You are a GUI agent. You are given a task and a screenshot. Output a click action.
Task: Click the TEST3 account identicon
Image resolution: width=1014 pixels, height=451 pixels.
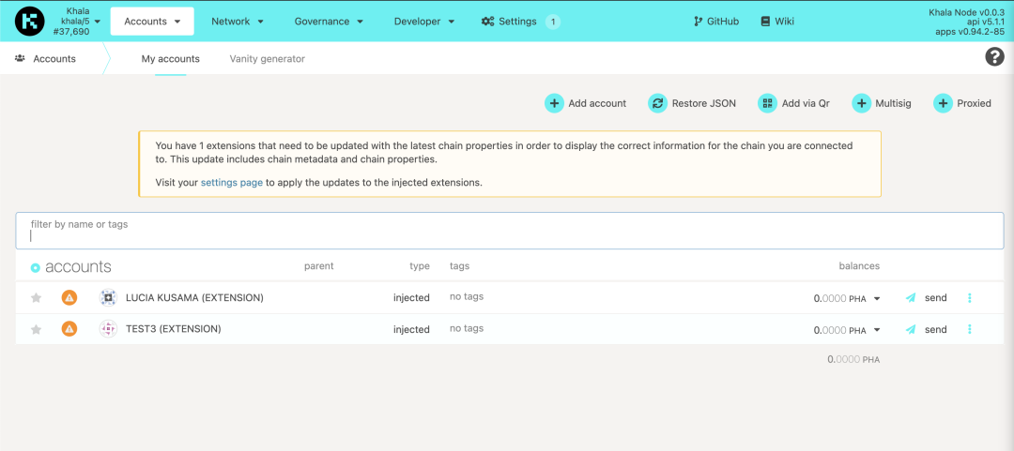pos(108,329)
